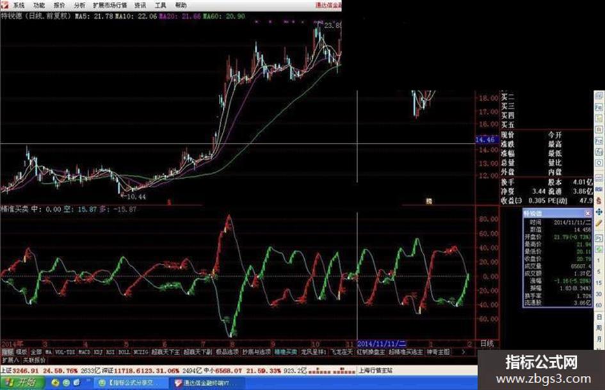This screenshot has height=390, width=605.
Task: Open the Windows 开始 start button
Action: 22,383
